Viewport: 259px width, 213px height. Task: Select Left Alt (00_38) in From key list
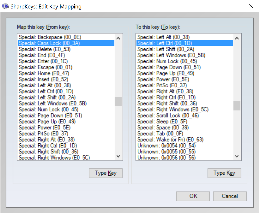(66, 85)
